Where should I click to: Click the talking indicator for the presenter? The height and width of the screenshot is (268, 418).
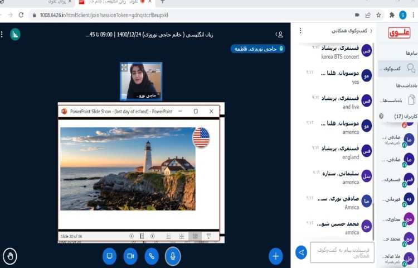point(257,49)
